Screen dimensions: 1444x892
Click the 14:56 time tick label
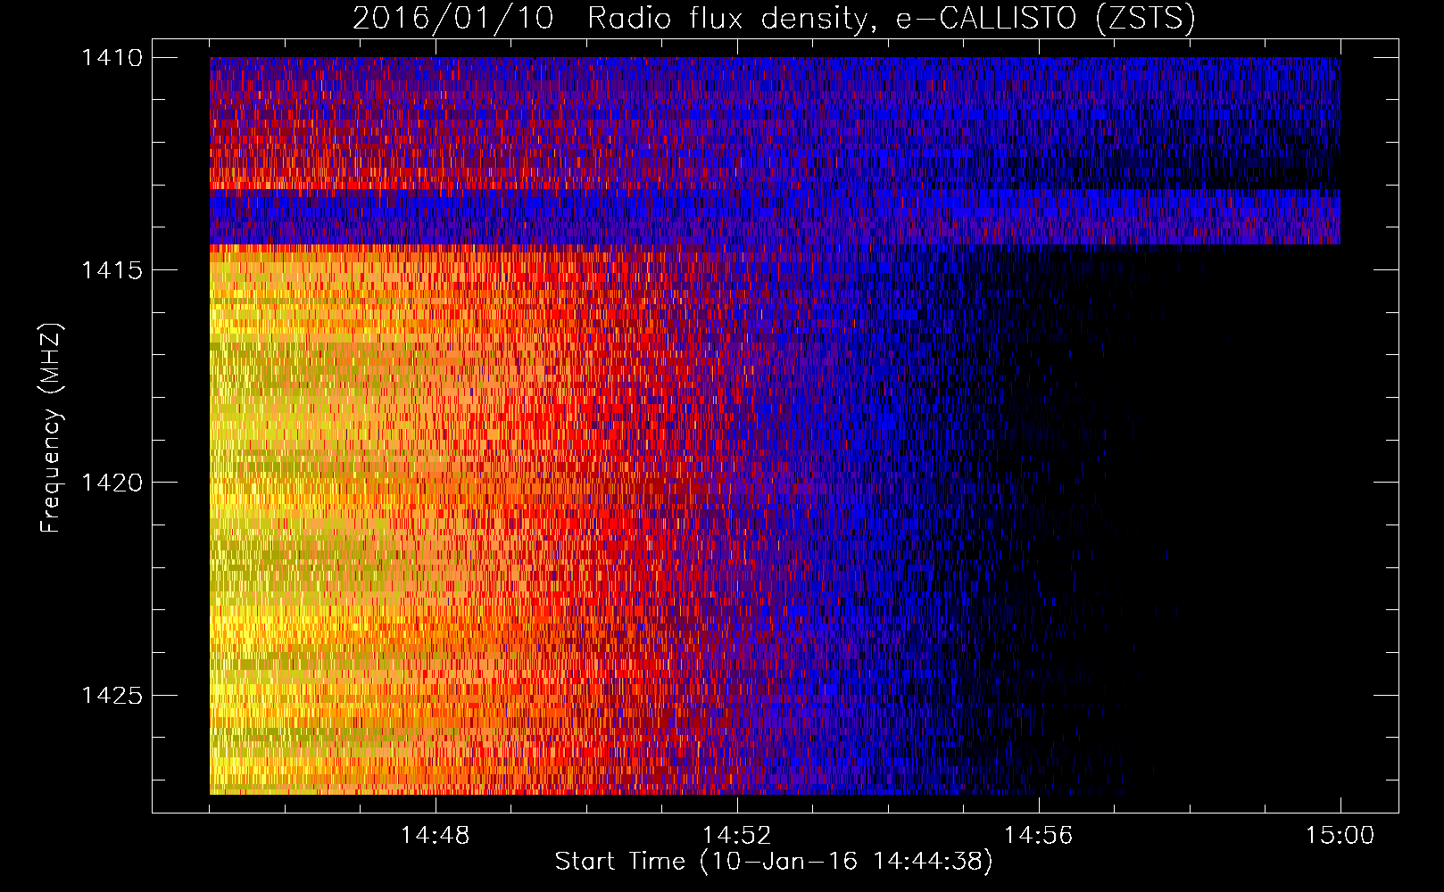click(1038, 836)
